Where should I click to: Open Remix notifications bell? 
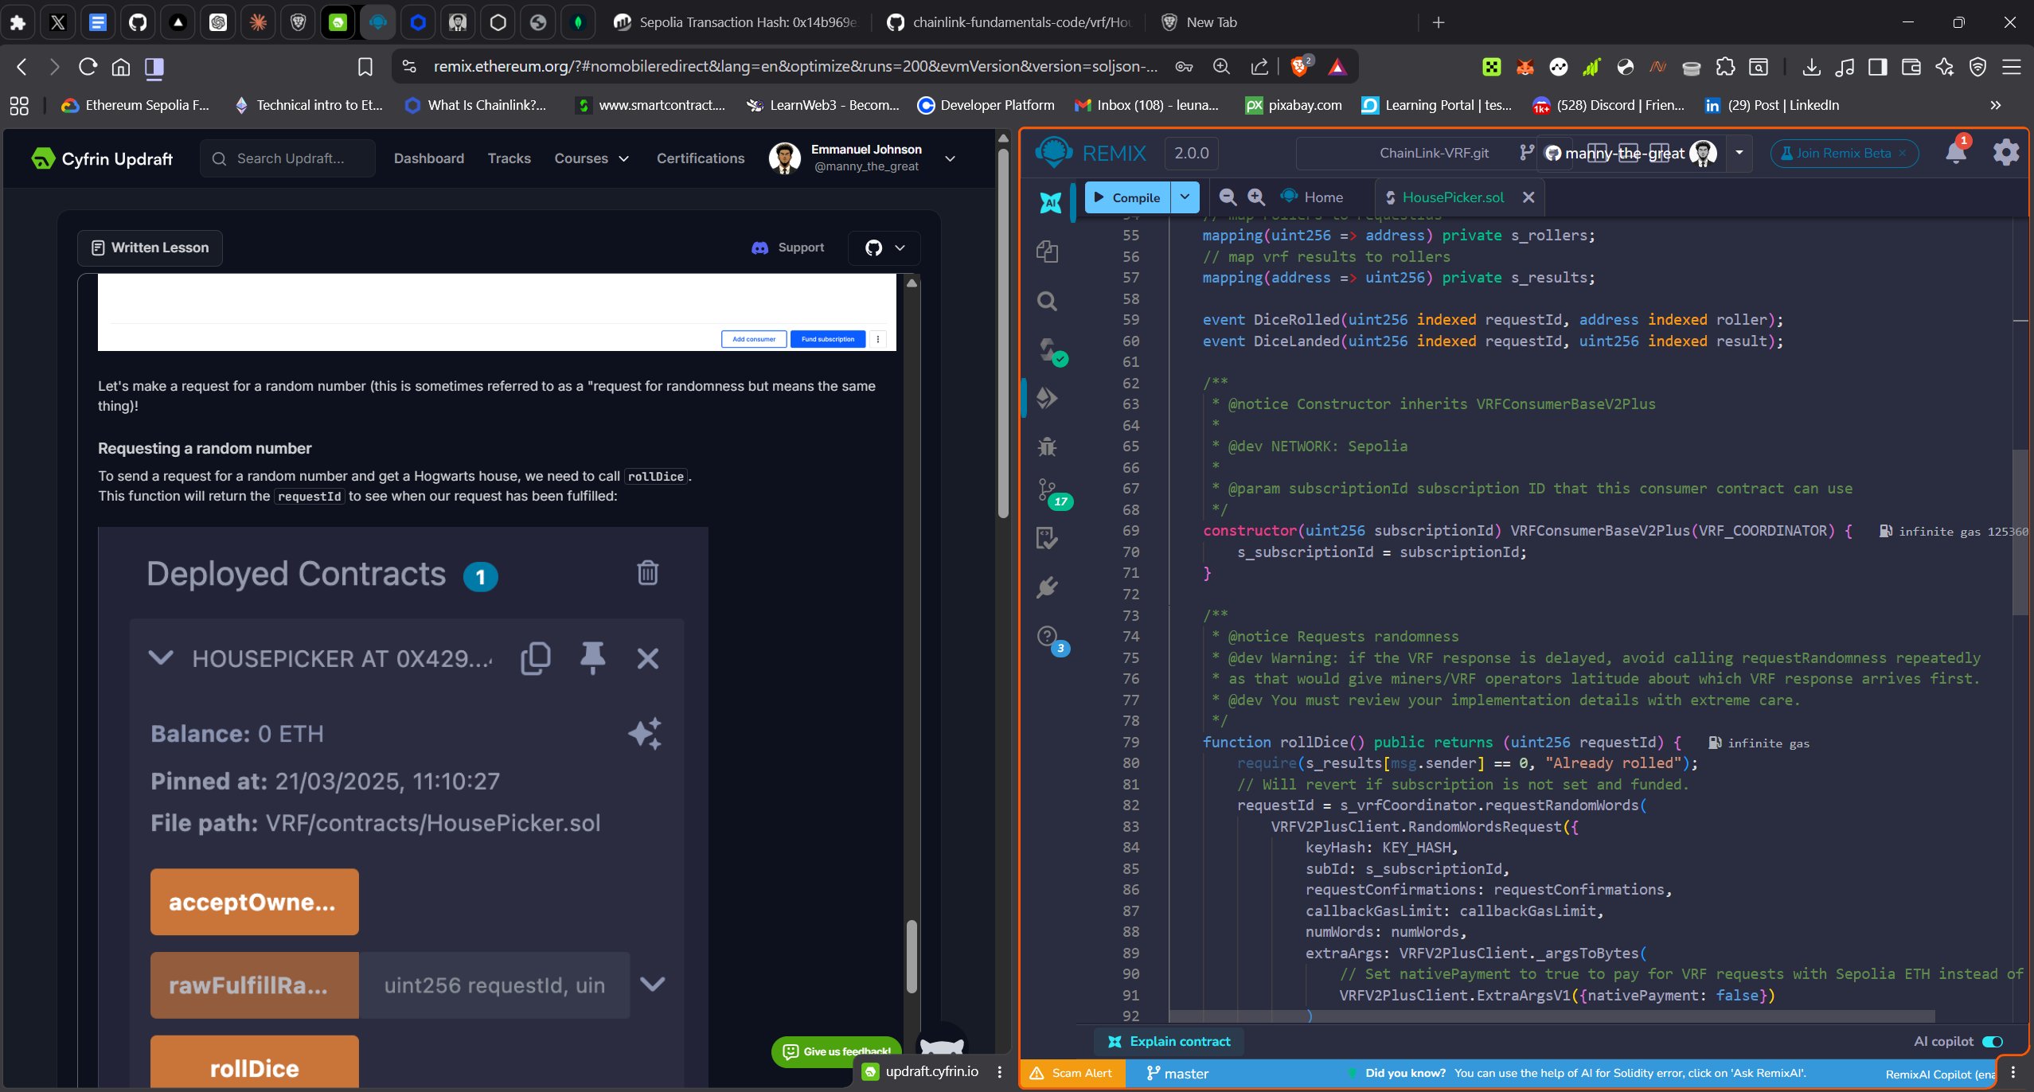click(1955, 152)
